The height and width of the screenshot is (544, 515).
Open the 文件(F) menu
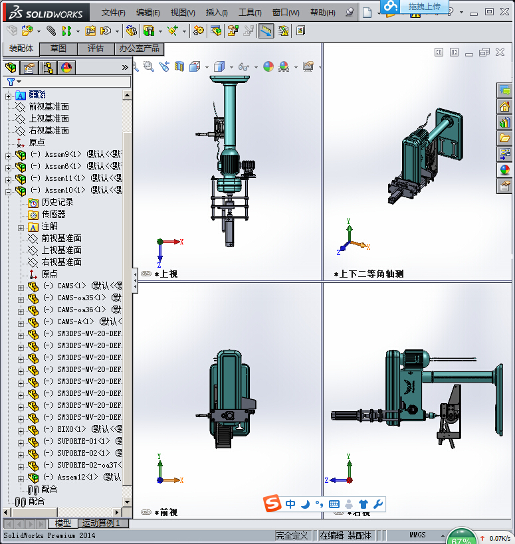point(113,13)
